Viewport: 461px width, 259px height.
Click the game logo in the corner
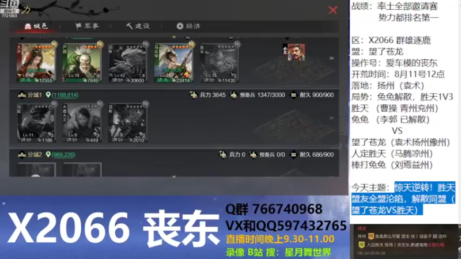10,8
